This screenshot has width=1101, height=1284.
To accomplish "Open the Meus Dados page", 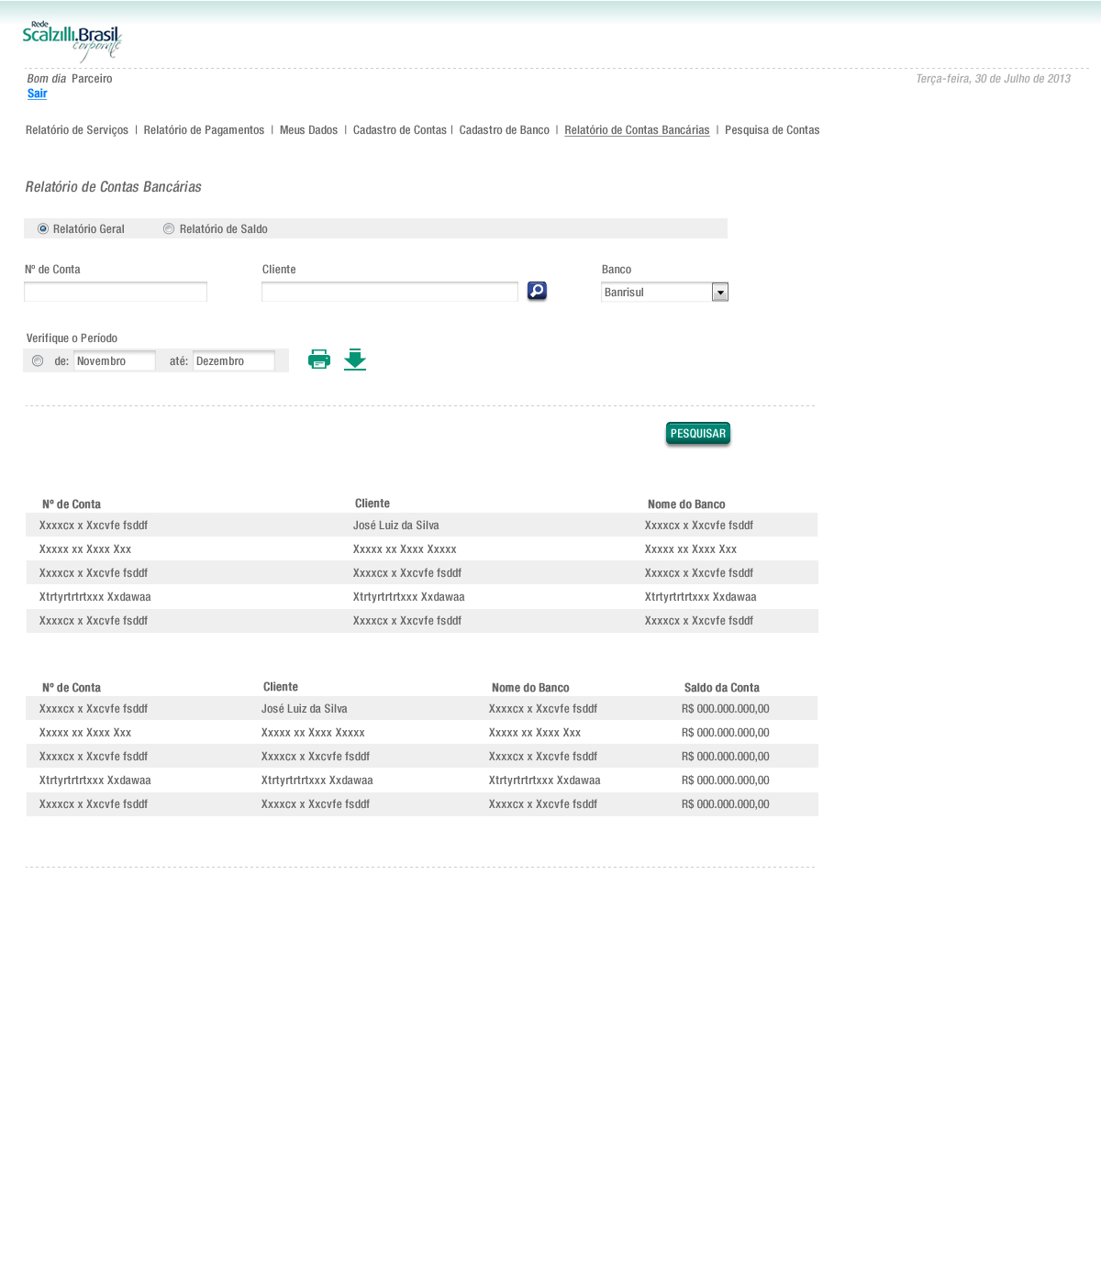I will (x=308, y=130).
